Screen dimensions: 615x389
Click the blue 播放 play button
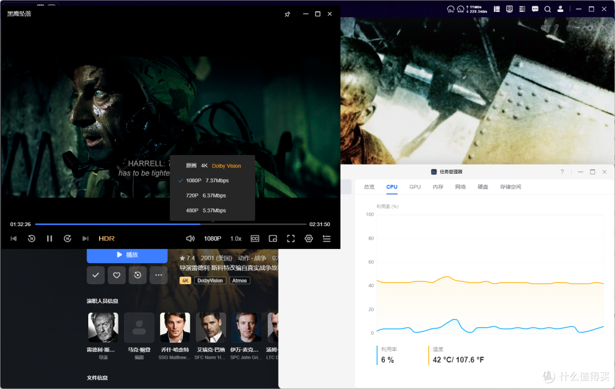click(127, 255)
